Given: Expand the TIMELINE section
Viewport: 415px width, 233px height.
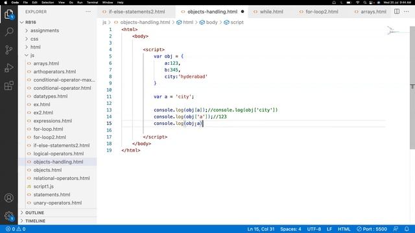Looking at the screenshot, I should click(58, 221).
